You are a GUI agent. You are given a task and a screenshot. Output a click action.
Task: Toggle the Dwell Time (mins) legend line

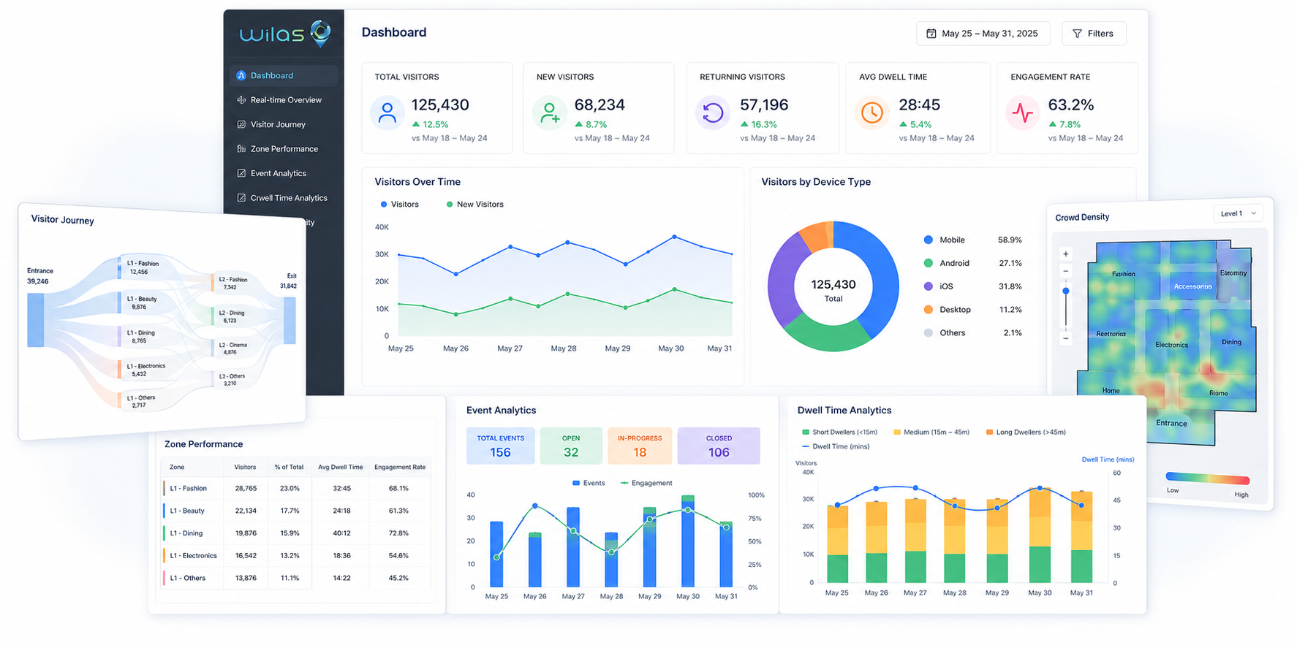coord(836,446)
